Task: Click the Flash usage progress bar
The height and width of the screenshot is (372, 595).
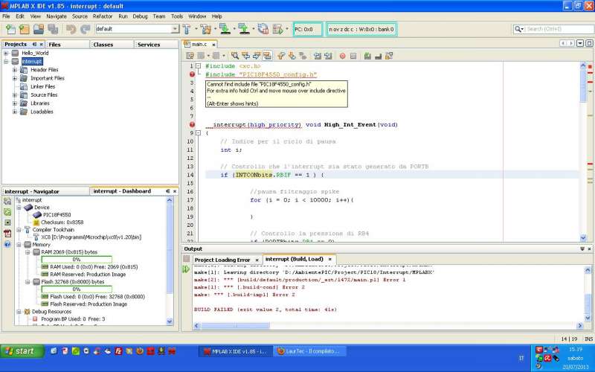Action: (77, 289)
